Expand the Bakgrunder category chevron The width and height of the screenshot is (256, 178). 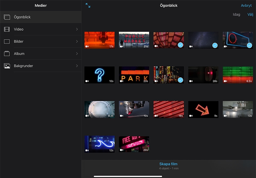77,66
